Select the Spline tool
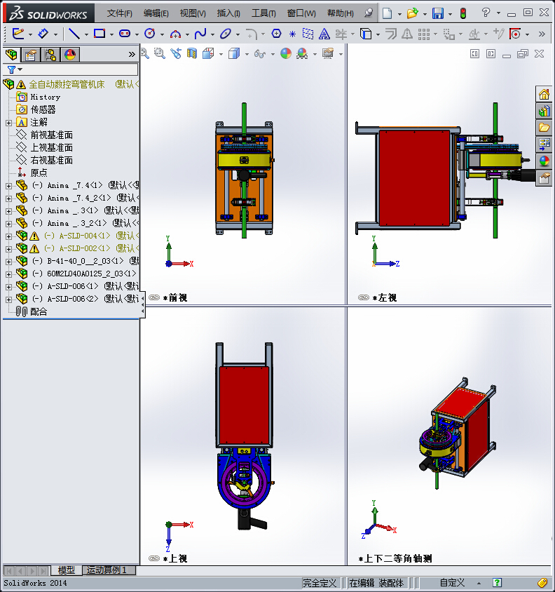 (x=200, y=34)
